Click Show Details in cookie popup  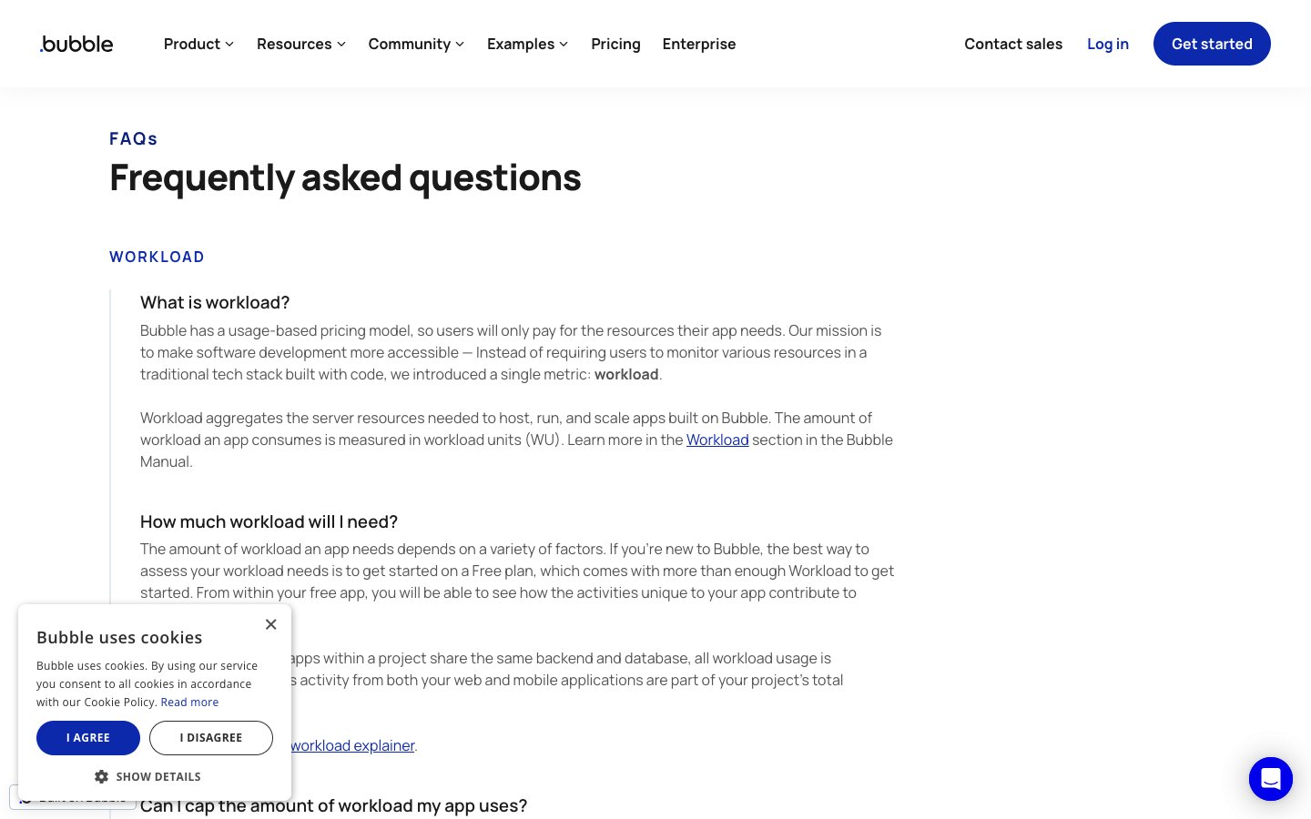click(158, 776)
